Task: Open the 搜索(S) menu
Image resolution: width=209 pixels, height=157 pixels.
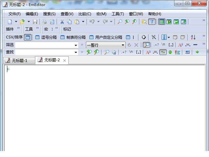Action: [x=49, y=14]
